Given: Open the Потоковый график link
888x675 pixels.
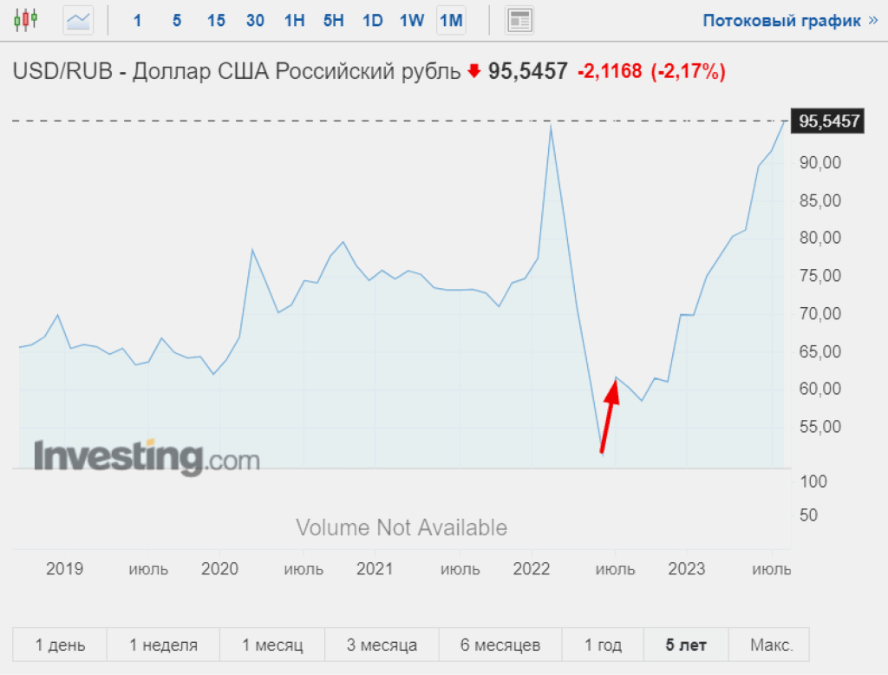Looking at the screenshot, I should coord(790,20).
